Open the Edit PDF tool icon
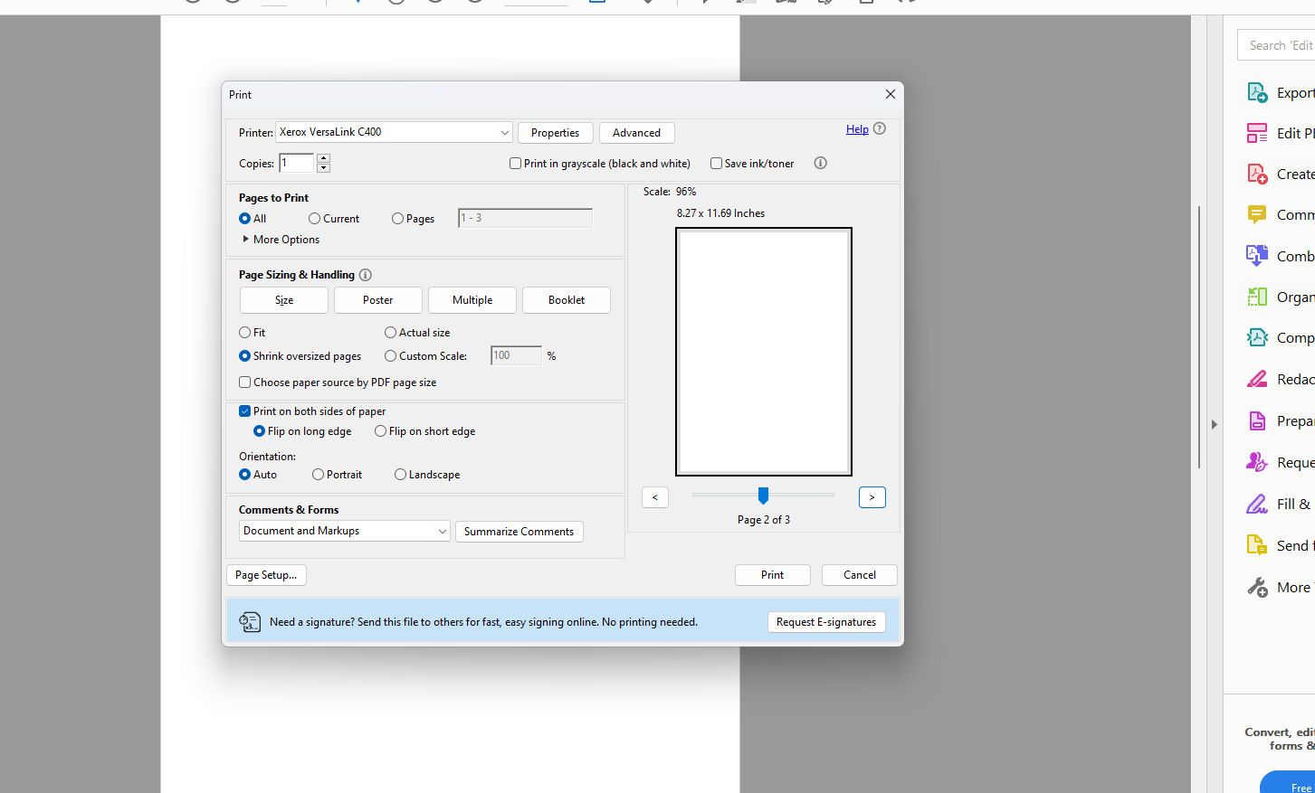1315x793 pixels. tap(1257, 133)
